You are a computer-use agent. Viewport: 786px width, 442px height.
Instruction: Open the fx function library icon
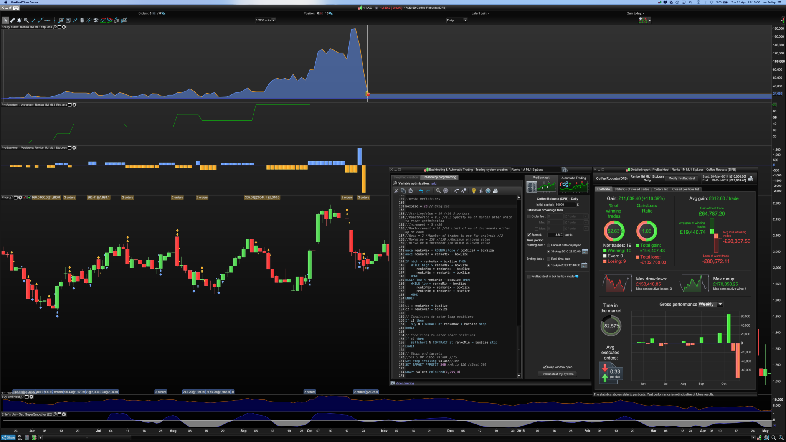click(x=481, y=191)
